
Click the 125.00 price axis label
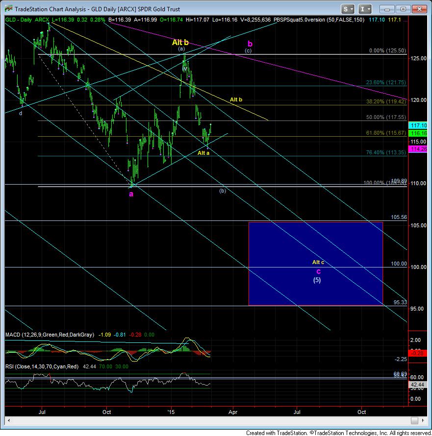pos(418,58)
